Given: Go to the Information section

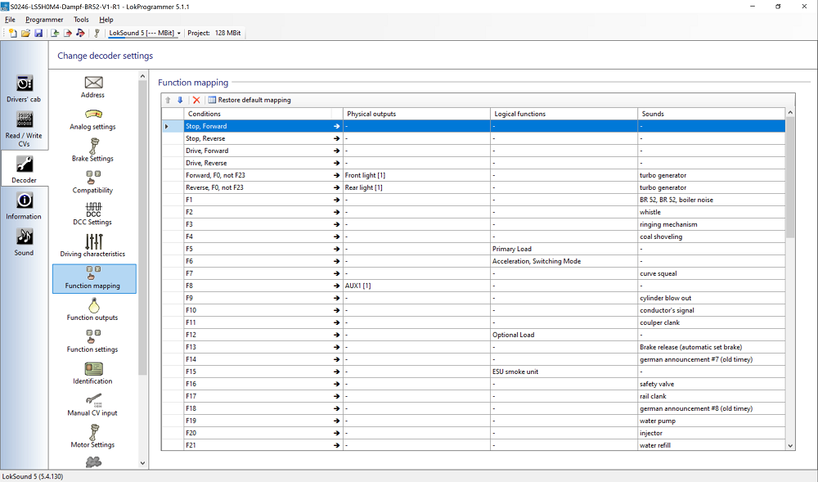Looking at the screenshot, I should point(24,205).
